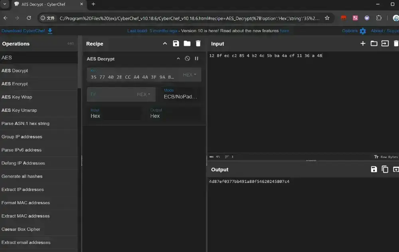Clear the recipe with trash icon

(198, 44)
